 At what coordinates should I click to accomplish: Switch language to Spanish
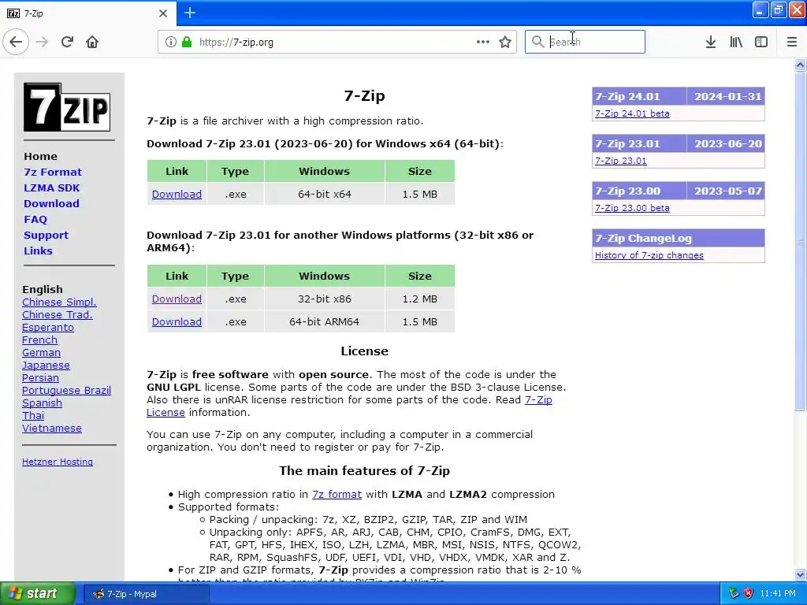click(42, 403)
